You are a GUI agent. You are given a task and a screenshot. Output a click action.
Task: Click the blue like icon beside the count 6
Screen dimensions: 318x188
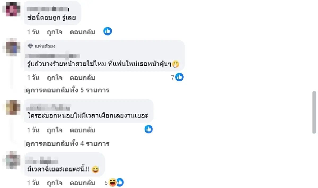(x=120, y=182)
